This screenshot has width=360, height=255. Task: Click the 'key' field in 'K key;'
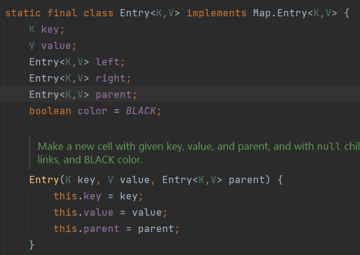[50, 30]
